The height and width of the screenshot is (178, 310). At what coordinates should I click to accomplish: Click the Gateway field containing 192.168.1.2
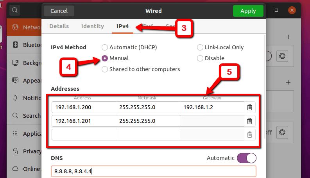point(212,107)
